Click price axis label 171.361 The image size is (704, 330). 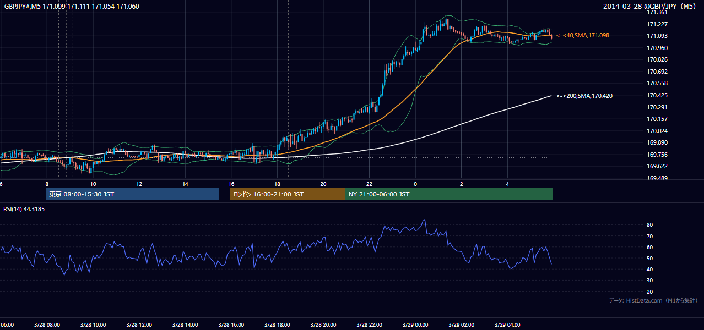point(657,12)
